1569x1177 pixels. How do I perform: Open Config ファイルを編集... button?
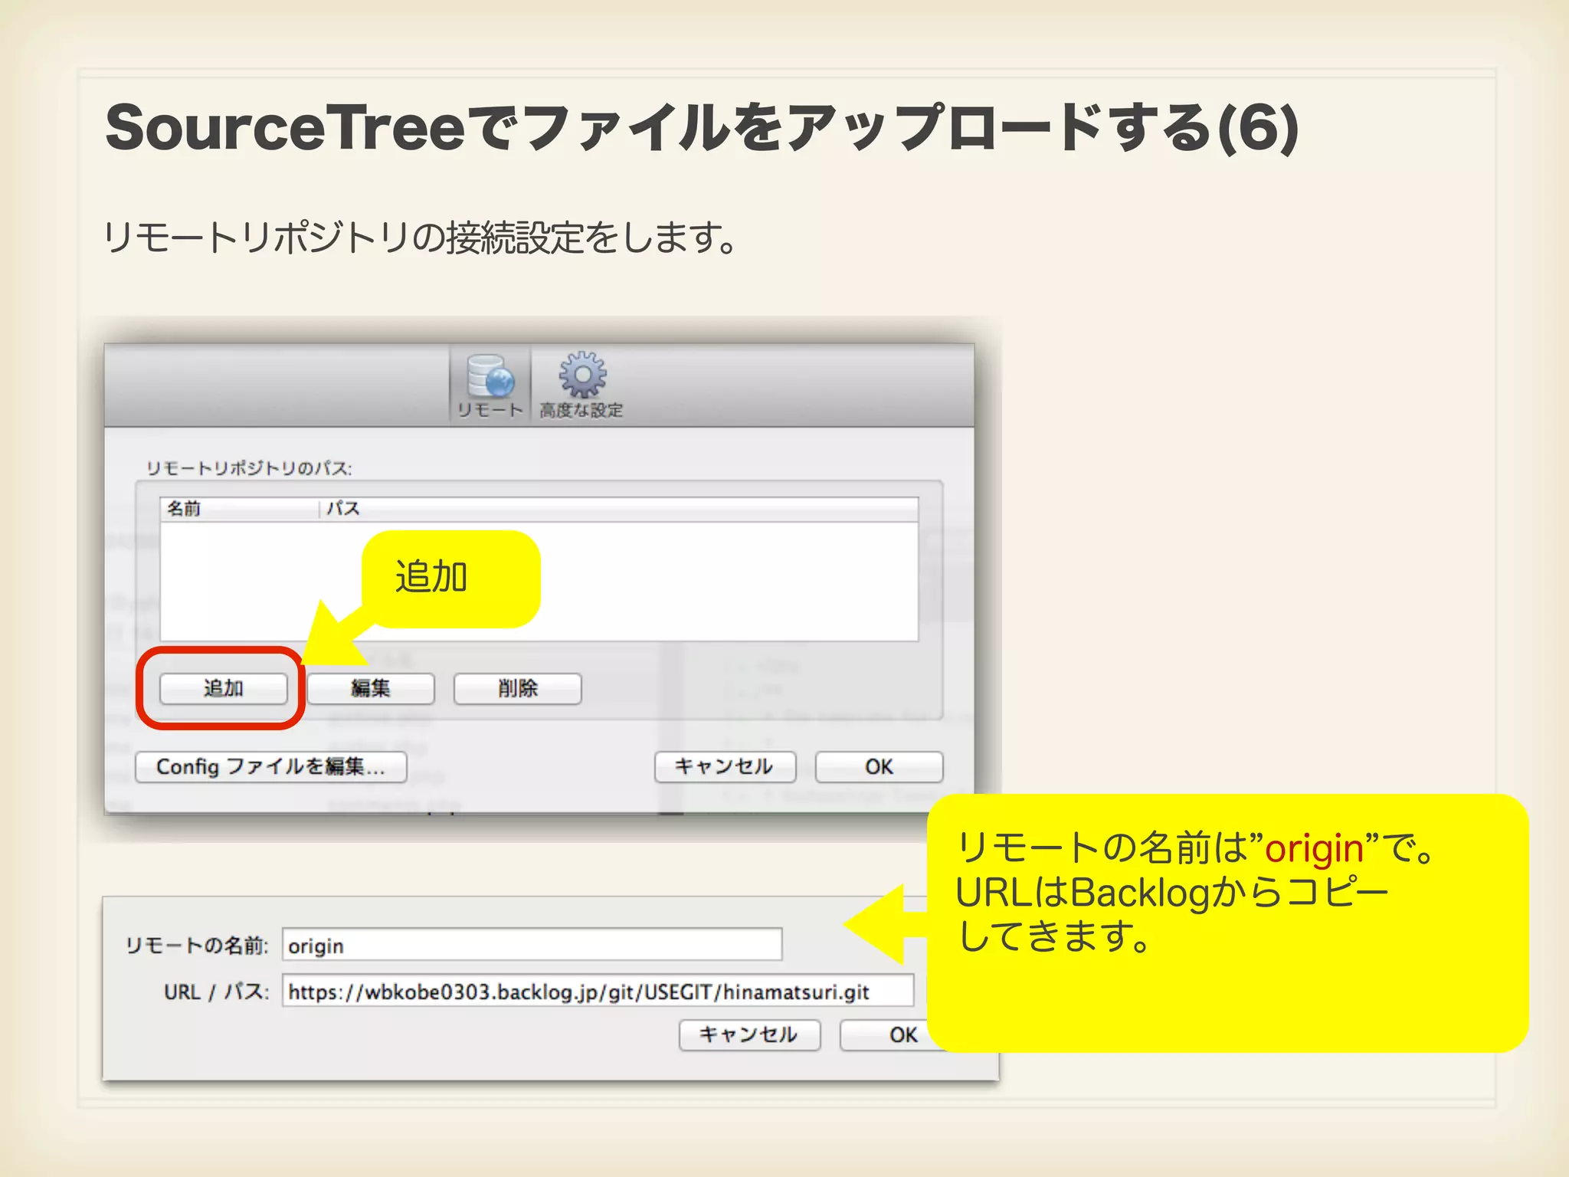(270, 766)
